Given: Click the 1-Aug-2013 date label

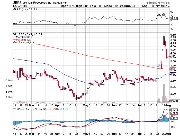Looking at the screenshot, I should (x=20, y=6).
